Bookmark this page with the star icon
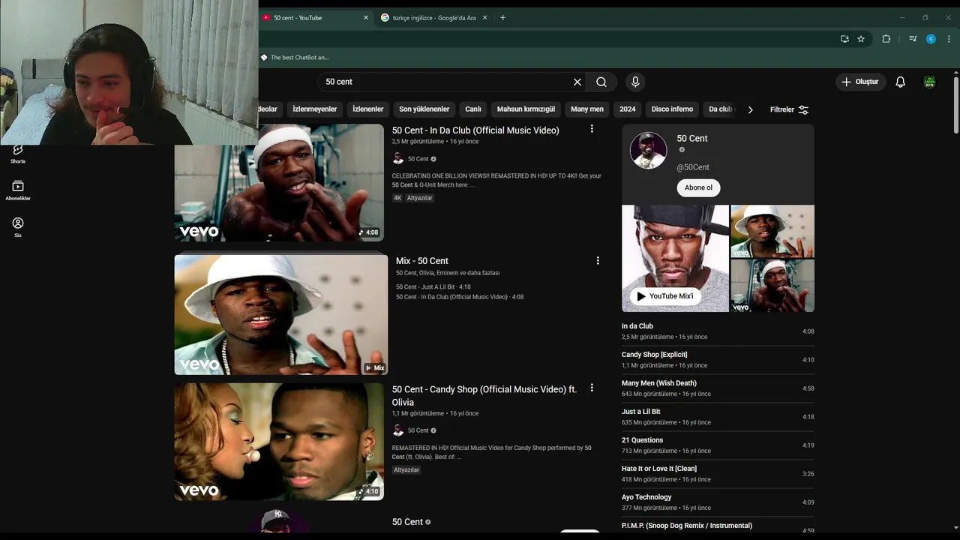This screenshot has height=540, width=960. point(861,39)
